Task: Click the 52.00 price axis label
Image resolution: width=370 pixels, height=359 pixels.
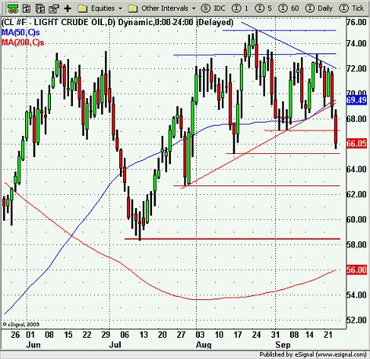Action: click(357, 320)
